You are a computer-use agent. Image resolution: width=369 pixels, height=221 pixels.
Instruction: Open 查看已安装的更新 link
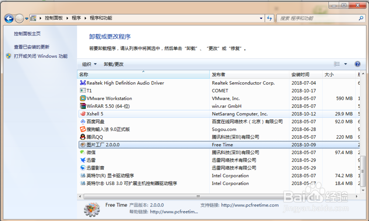(x=31, y=47)
